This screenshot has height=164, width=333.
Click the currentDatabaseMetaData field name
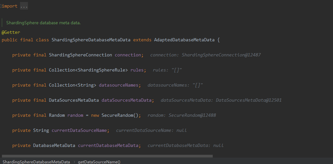(108, 145)
